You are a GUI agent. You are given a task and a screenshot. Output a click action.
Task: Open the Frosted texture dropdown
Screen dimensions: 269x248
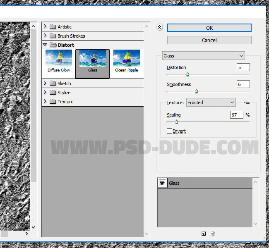tap(211, 103)
